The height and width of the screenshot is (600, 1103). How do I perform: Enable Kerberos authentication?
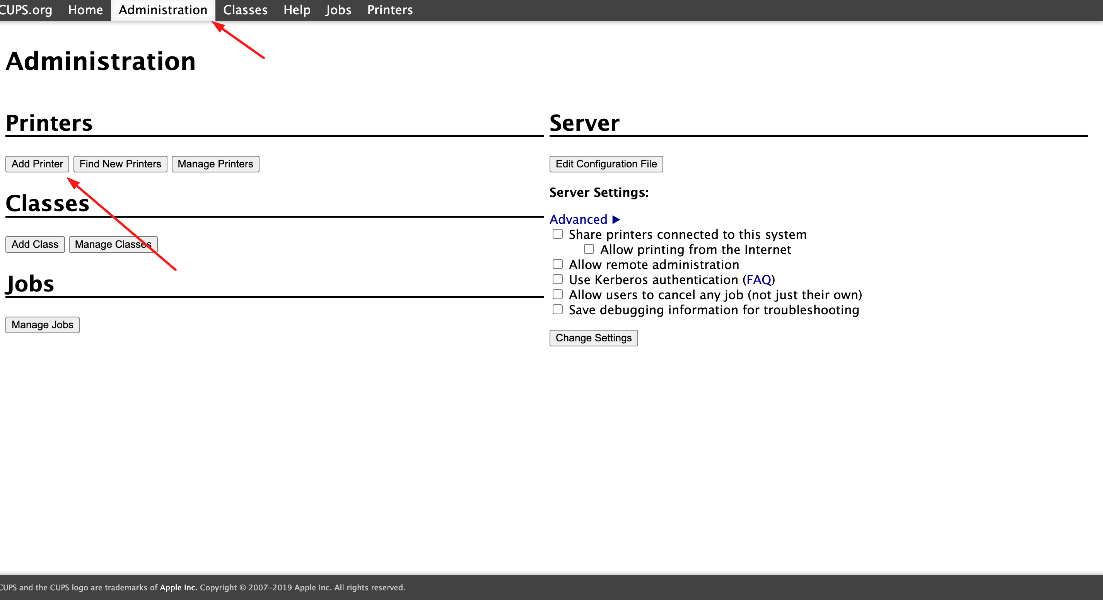pos(557,279)
